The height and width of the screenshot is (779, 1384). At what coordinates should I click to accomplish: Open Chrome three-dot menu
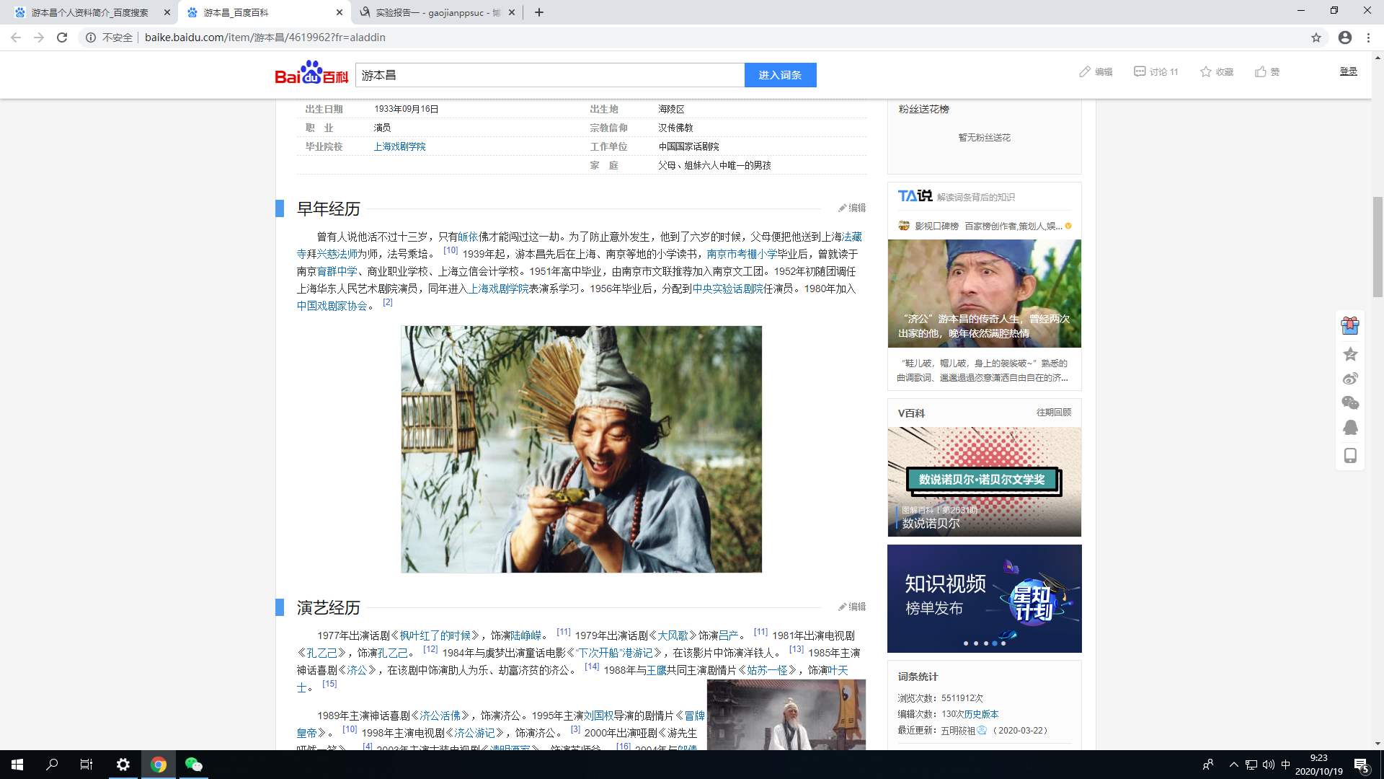(1368, 38)
